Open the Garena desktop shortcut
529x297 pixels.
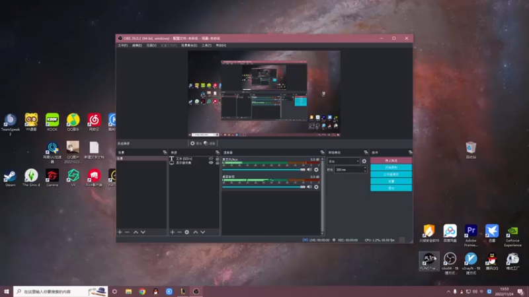52,178
